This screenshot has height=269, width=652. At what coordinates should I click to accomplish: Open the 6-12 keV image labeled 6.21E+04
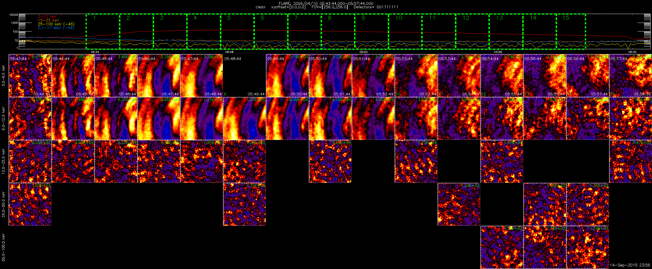click(116, 118)
